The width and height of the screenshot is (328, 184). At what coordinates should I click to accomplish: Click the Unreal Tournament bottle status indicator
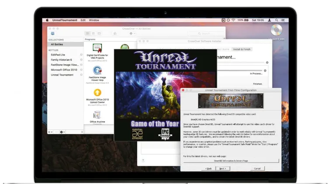pos(81,75)
